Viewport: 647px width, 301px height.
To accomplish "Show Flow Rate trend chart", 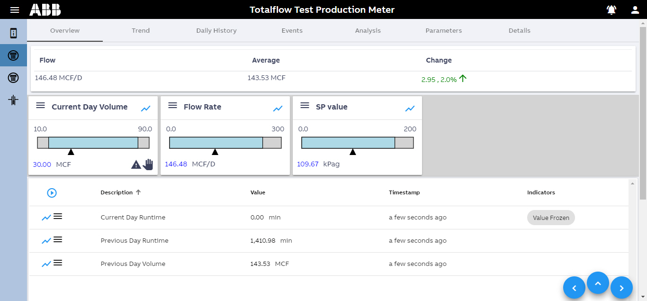I will (278, 109).
